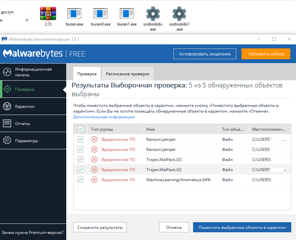Toggle the select-all checkbox in table header
The image size is (296, 240).
click(81, 129)
